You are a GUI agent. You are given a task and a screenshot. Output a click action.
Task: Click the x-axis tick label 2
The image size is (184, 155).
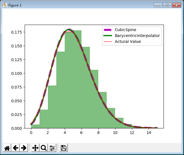[x=48, y=133]
